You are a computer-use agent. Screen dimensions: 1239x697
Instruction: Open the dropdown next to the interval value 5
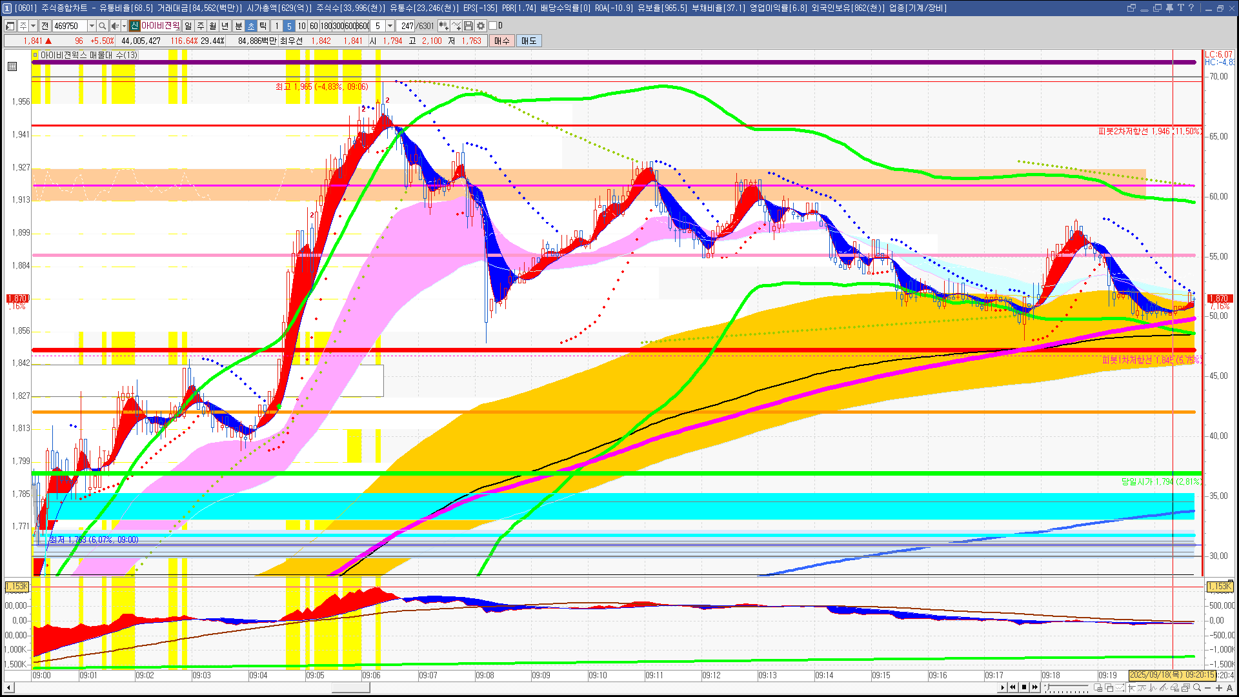tap(390, 26)
